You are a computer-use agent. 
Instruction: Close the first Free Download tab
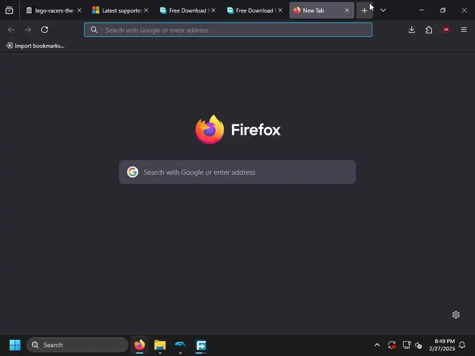point(213,10)
